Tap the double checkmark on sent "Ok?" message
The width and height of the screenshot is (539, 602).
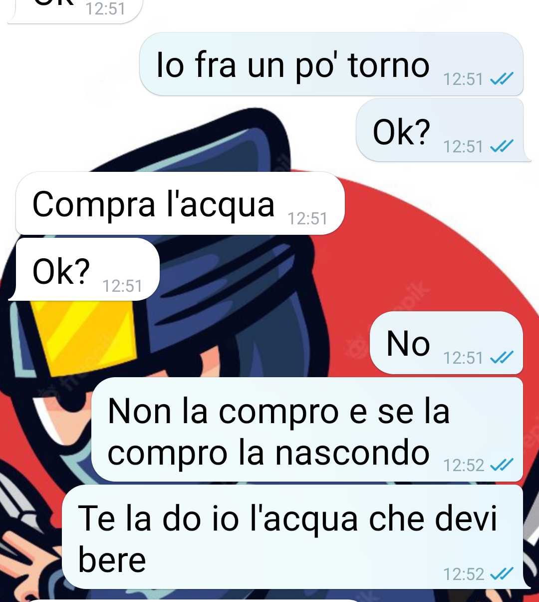click(502, 146)
